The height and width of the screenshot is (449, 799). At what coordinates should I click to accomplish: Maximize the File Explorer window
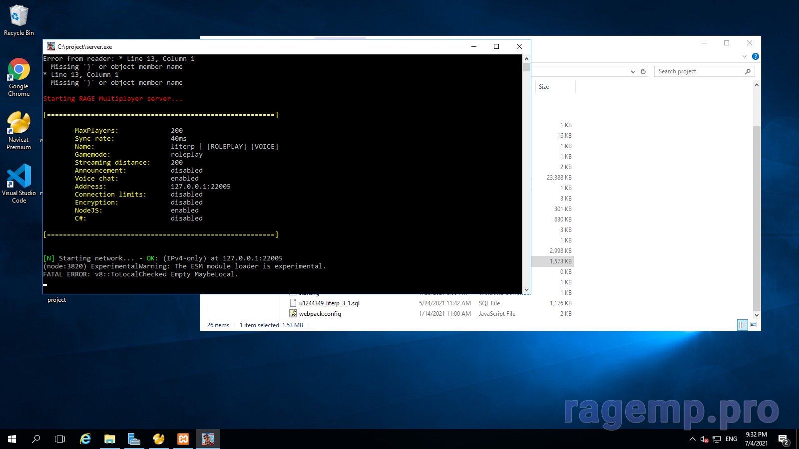[x=727, y=43]
